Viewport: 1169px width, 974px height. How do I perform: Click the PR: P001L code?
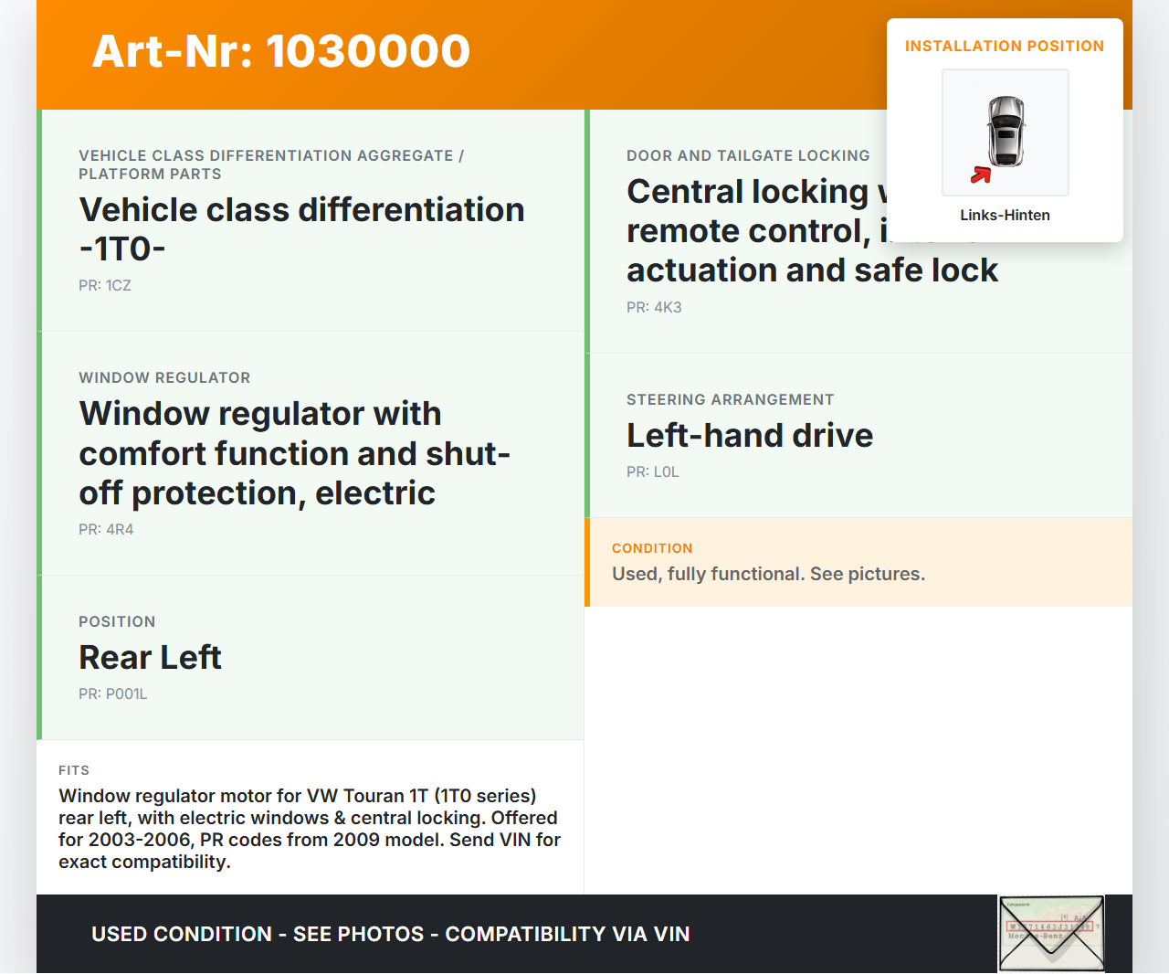pos(113,693)
